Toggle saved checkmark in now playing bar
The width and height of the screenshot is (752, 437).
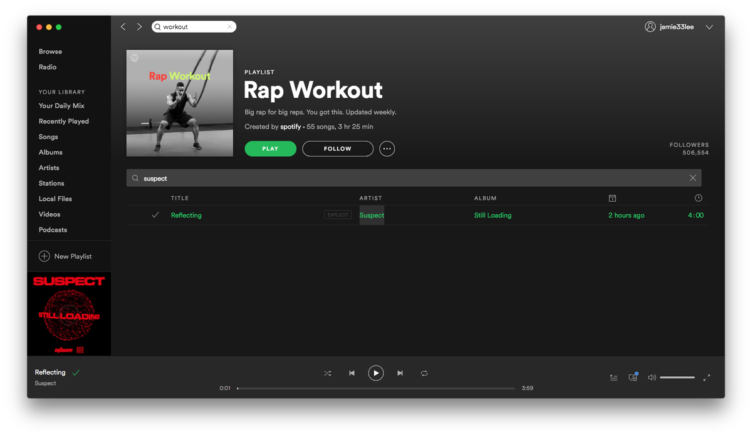pos(76,372)
